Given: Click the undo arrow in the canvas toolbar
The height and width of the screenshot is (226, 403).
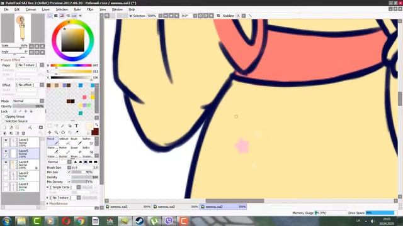Looking at the screenshot, I should click(x=107, y=16).
